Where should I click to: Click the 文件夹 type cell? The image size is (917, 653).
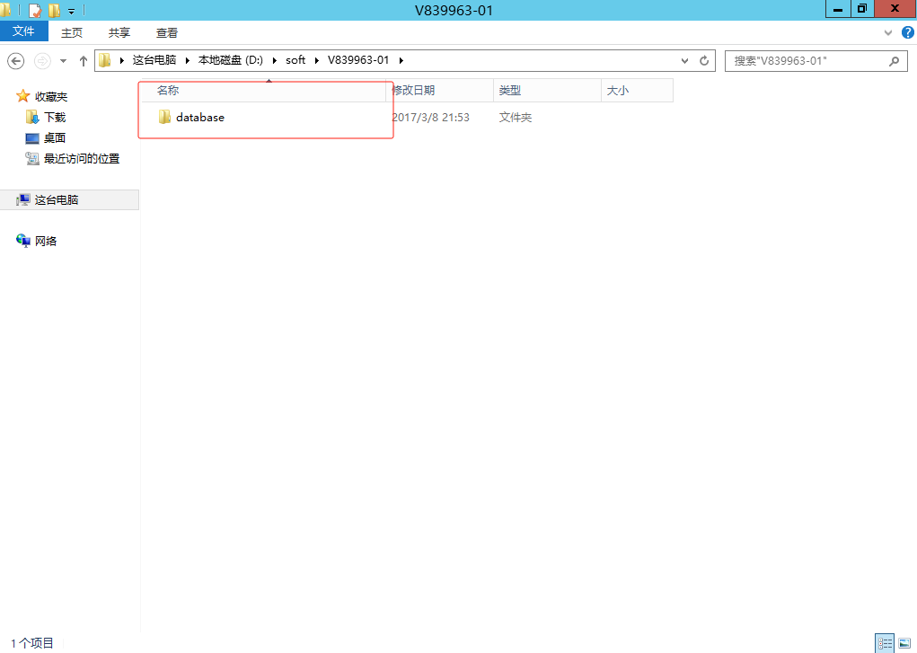[x=516, y=117]
